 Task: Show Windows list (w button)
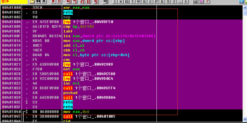pos(138,1)
